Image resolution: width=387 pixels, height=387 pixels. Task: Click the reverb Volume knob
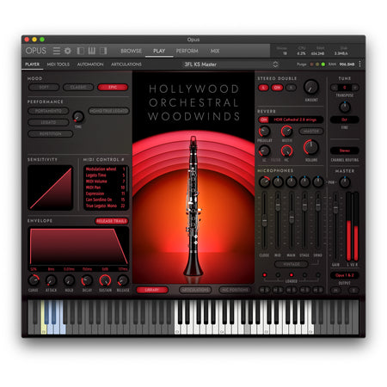311,147
